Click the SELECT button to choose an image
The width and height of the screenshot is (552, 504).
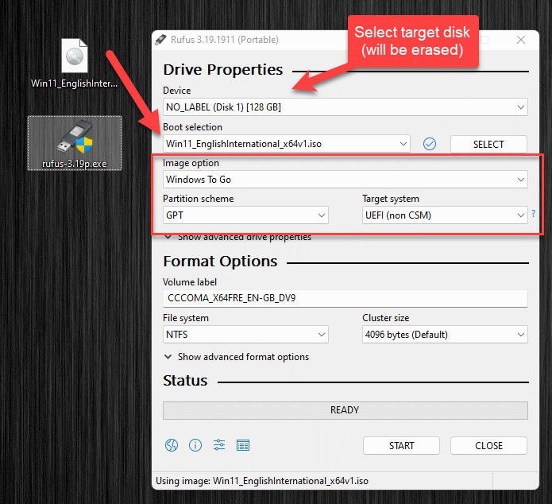click(x=488, y=144)
